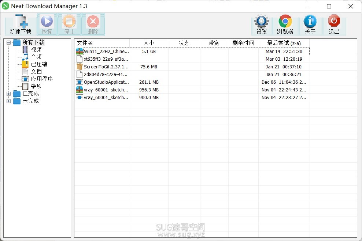This screenshot has height=241, width=362.
Task: Sort by 剩余时间 column header
Action: coord(243,43)
